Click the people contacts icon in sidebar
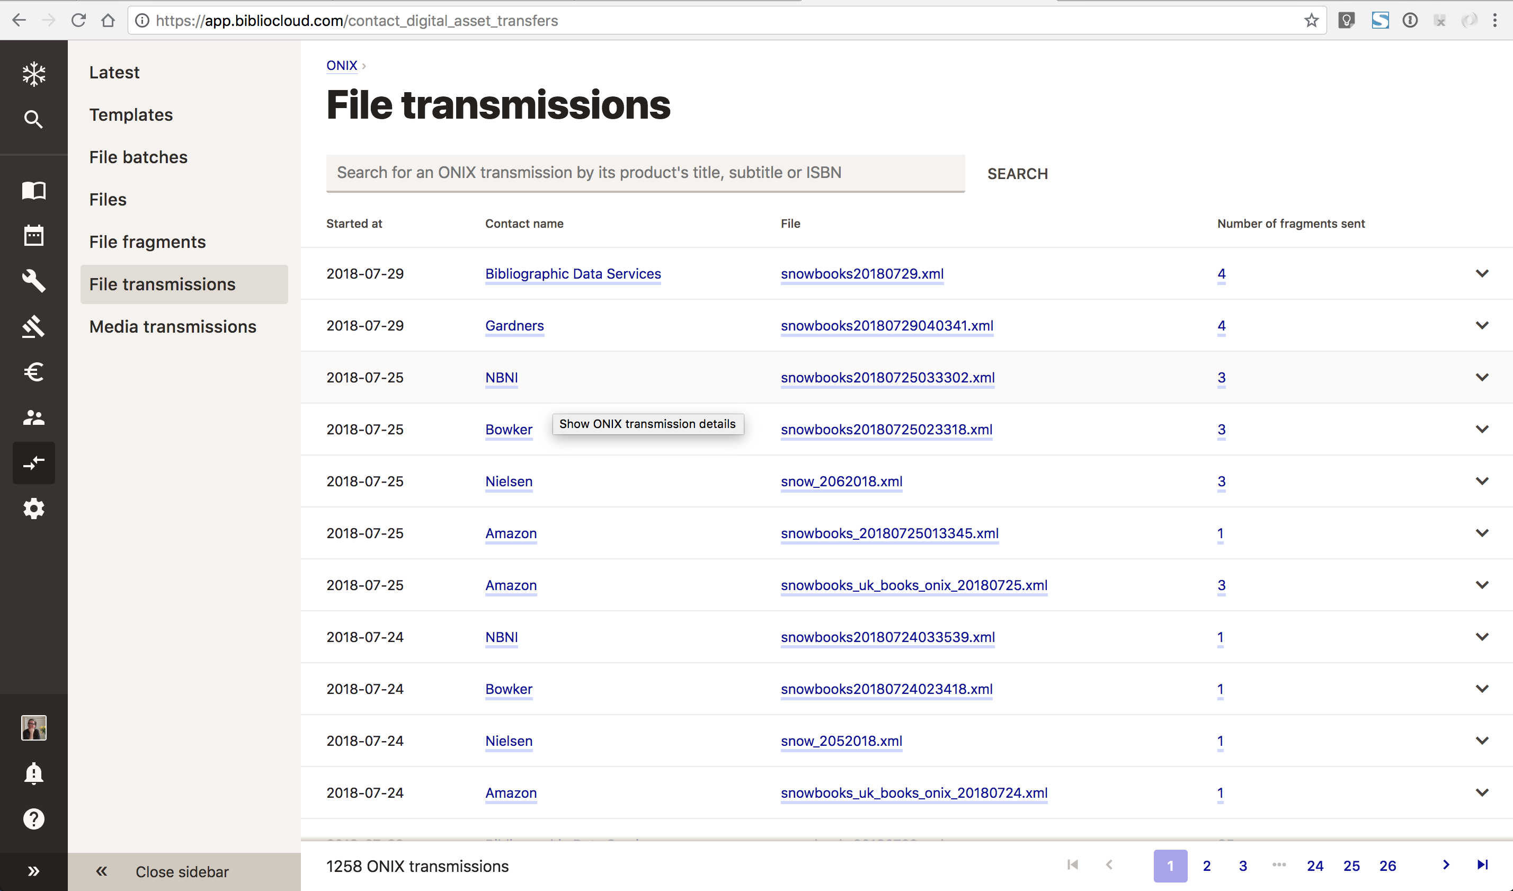This screenshot has height=891, width=1513. coord(33,418)
